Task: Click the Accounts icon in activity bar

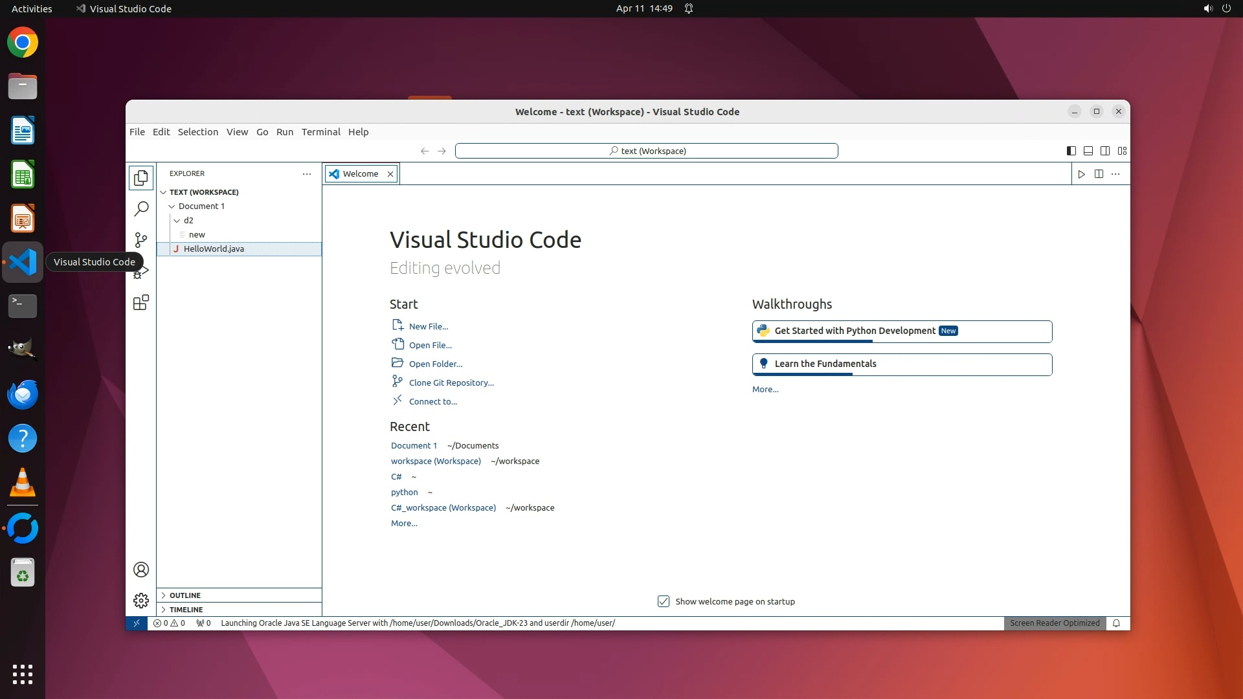Action: (141, 570)
